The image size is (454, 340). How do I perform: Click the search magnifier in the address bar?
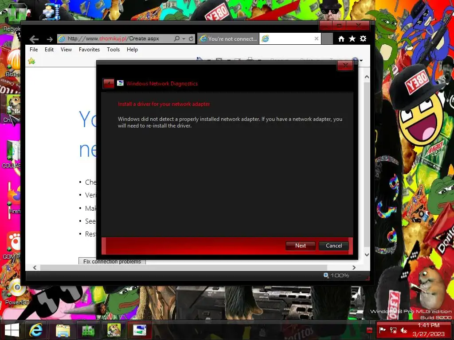(x=176, y=39)
